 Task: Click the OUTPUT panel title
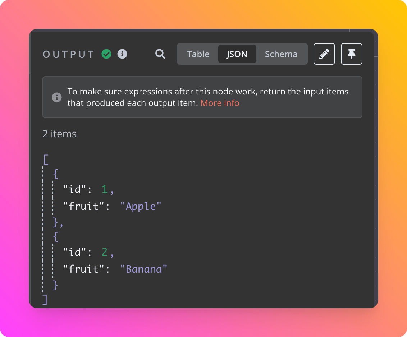[69, 54]
